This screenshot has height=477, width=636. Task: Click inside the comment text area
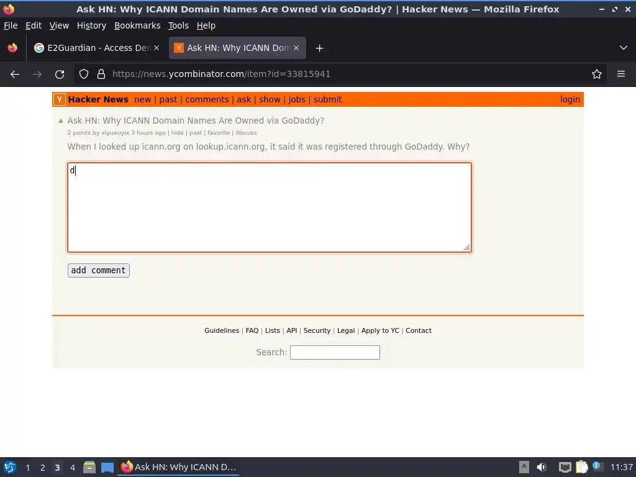[x=270, y=207]
